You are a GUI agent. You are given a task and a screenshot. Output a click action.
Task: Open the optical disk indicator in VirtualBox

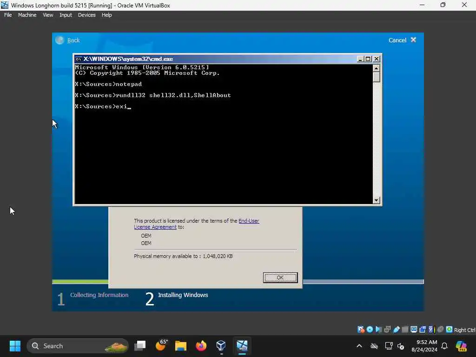pos(370,330)
